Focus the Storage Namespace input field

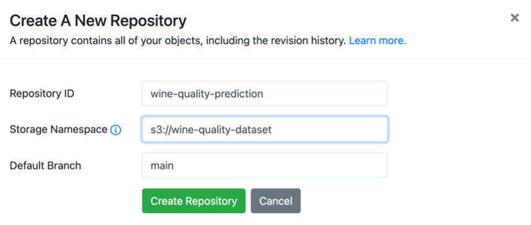pyautogui.click(x=265, y=130)
